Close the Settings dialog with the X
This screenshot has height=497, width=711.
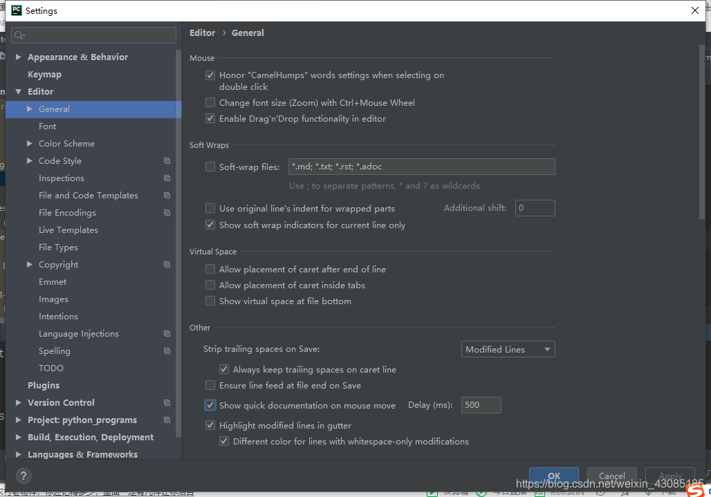tap(694, 10)
